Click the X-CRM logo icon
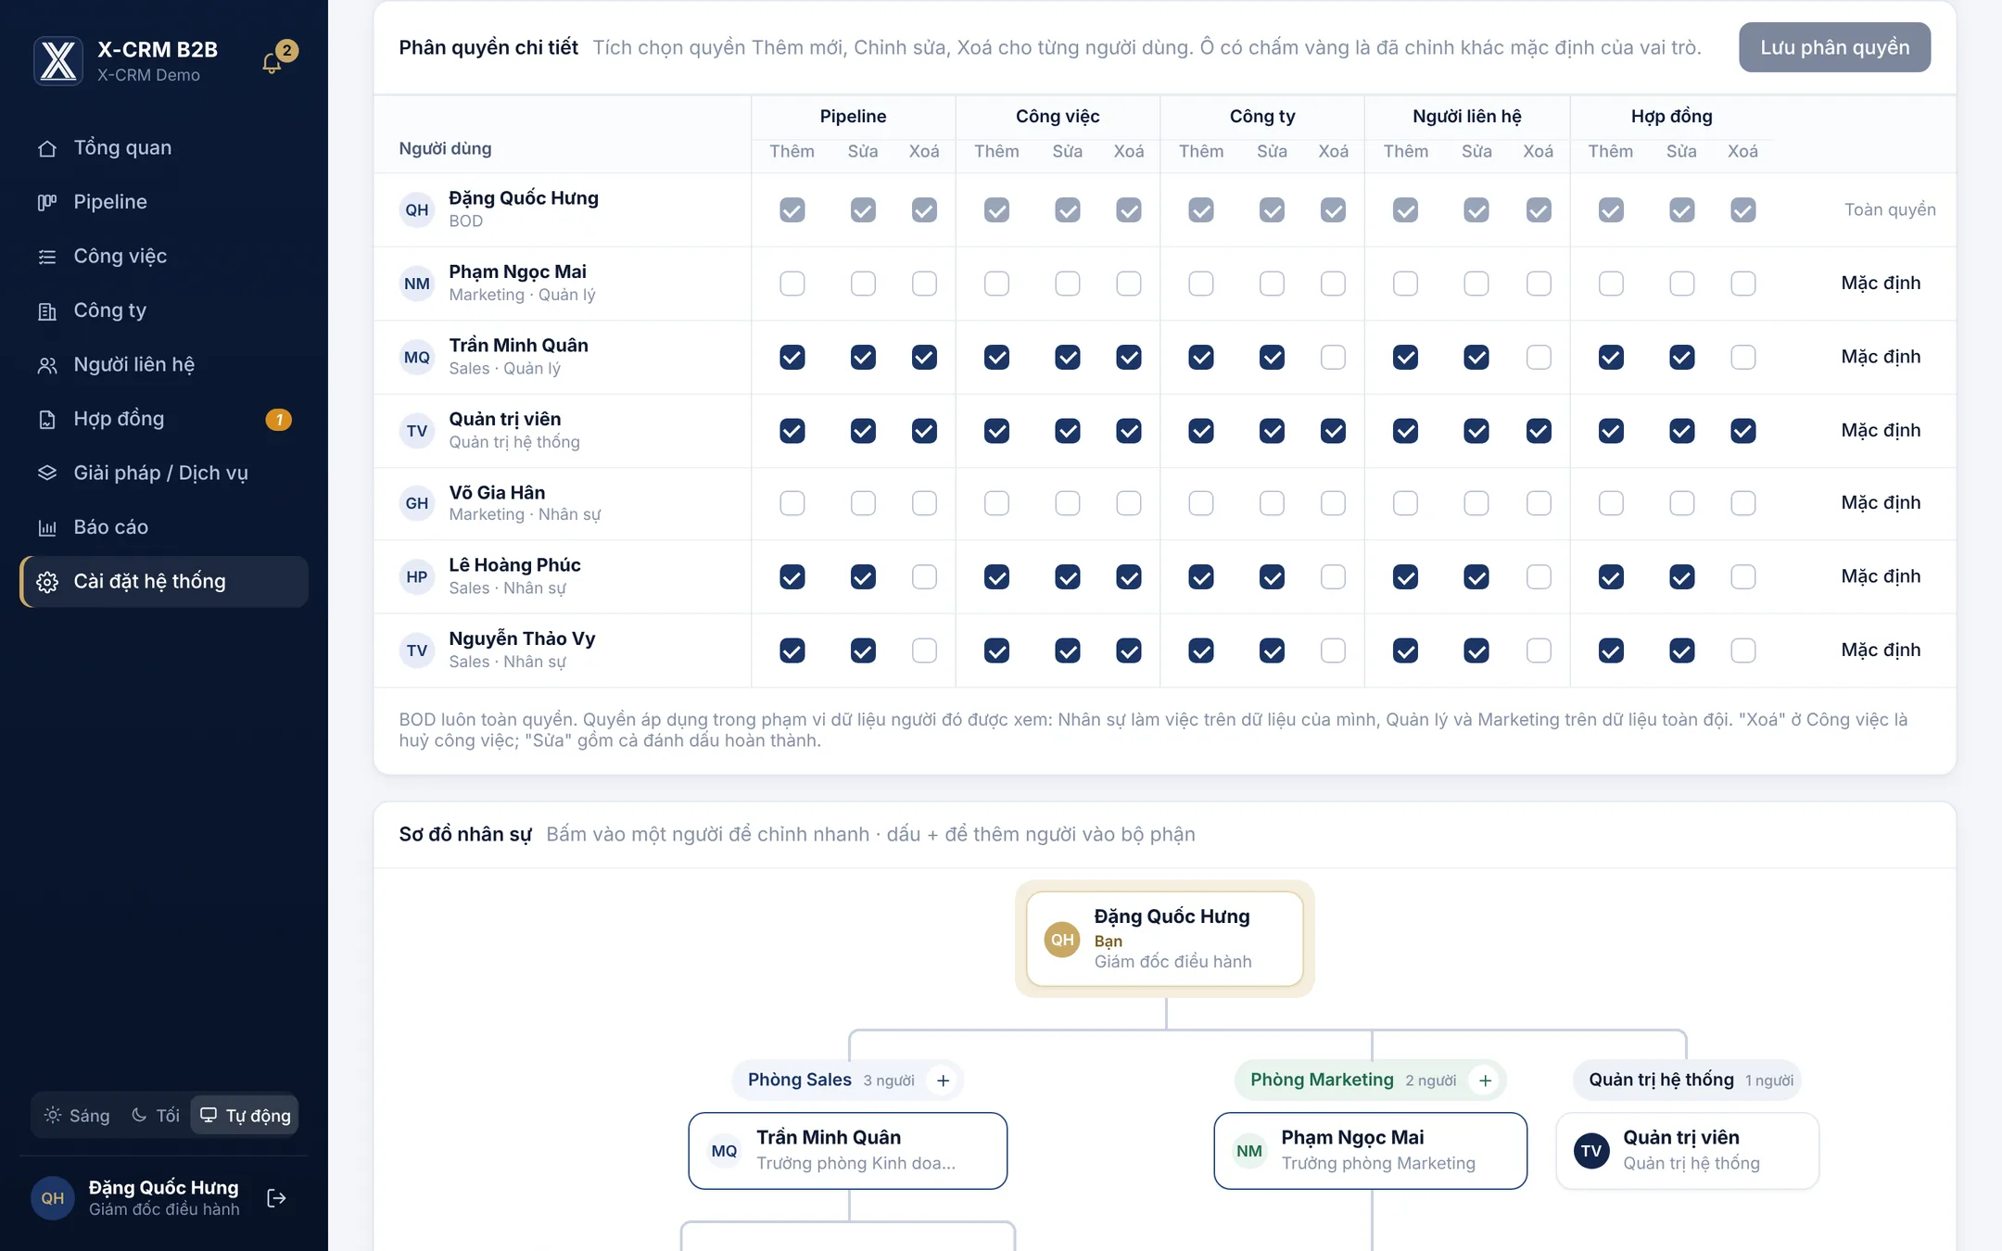Screen dimensions: 2002x1251 coord(58,60)
